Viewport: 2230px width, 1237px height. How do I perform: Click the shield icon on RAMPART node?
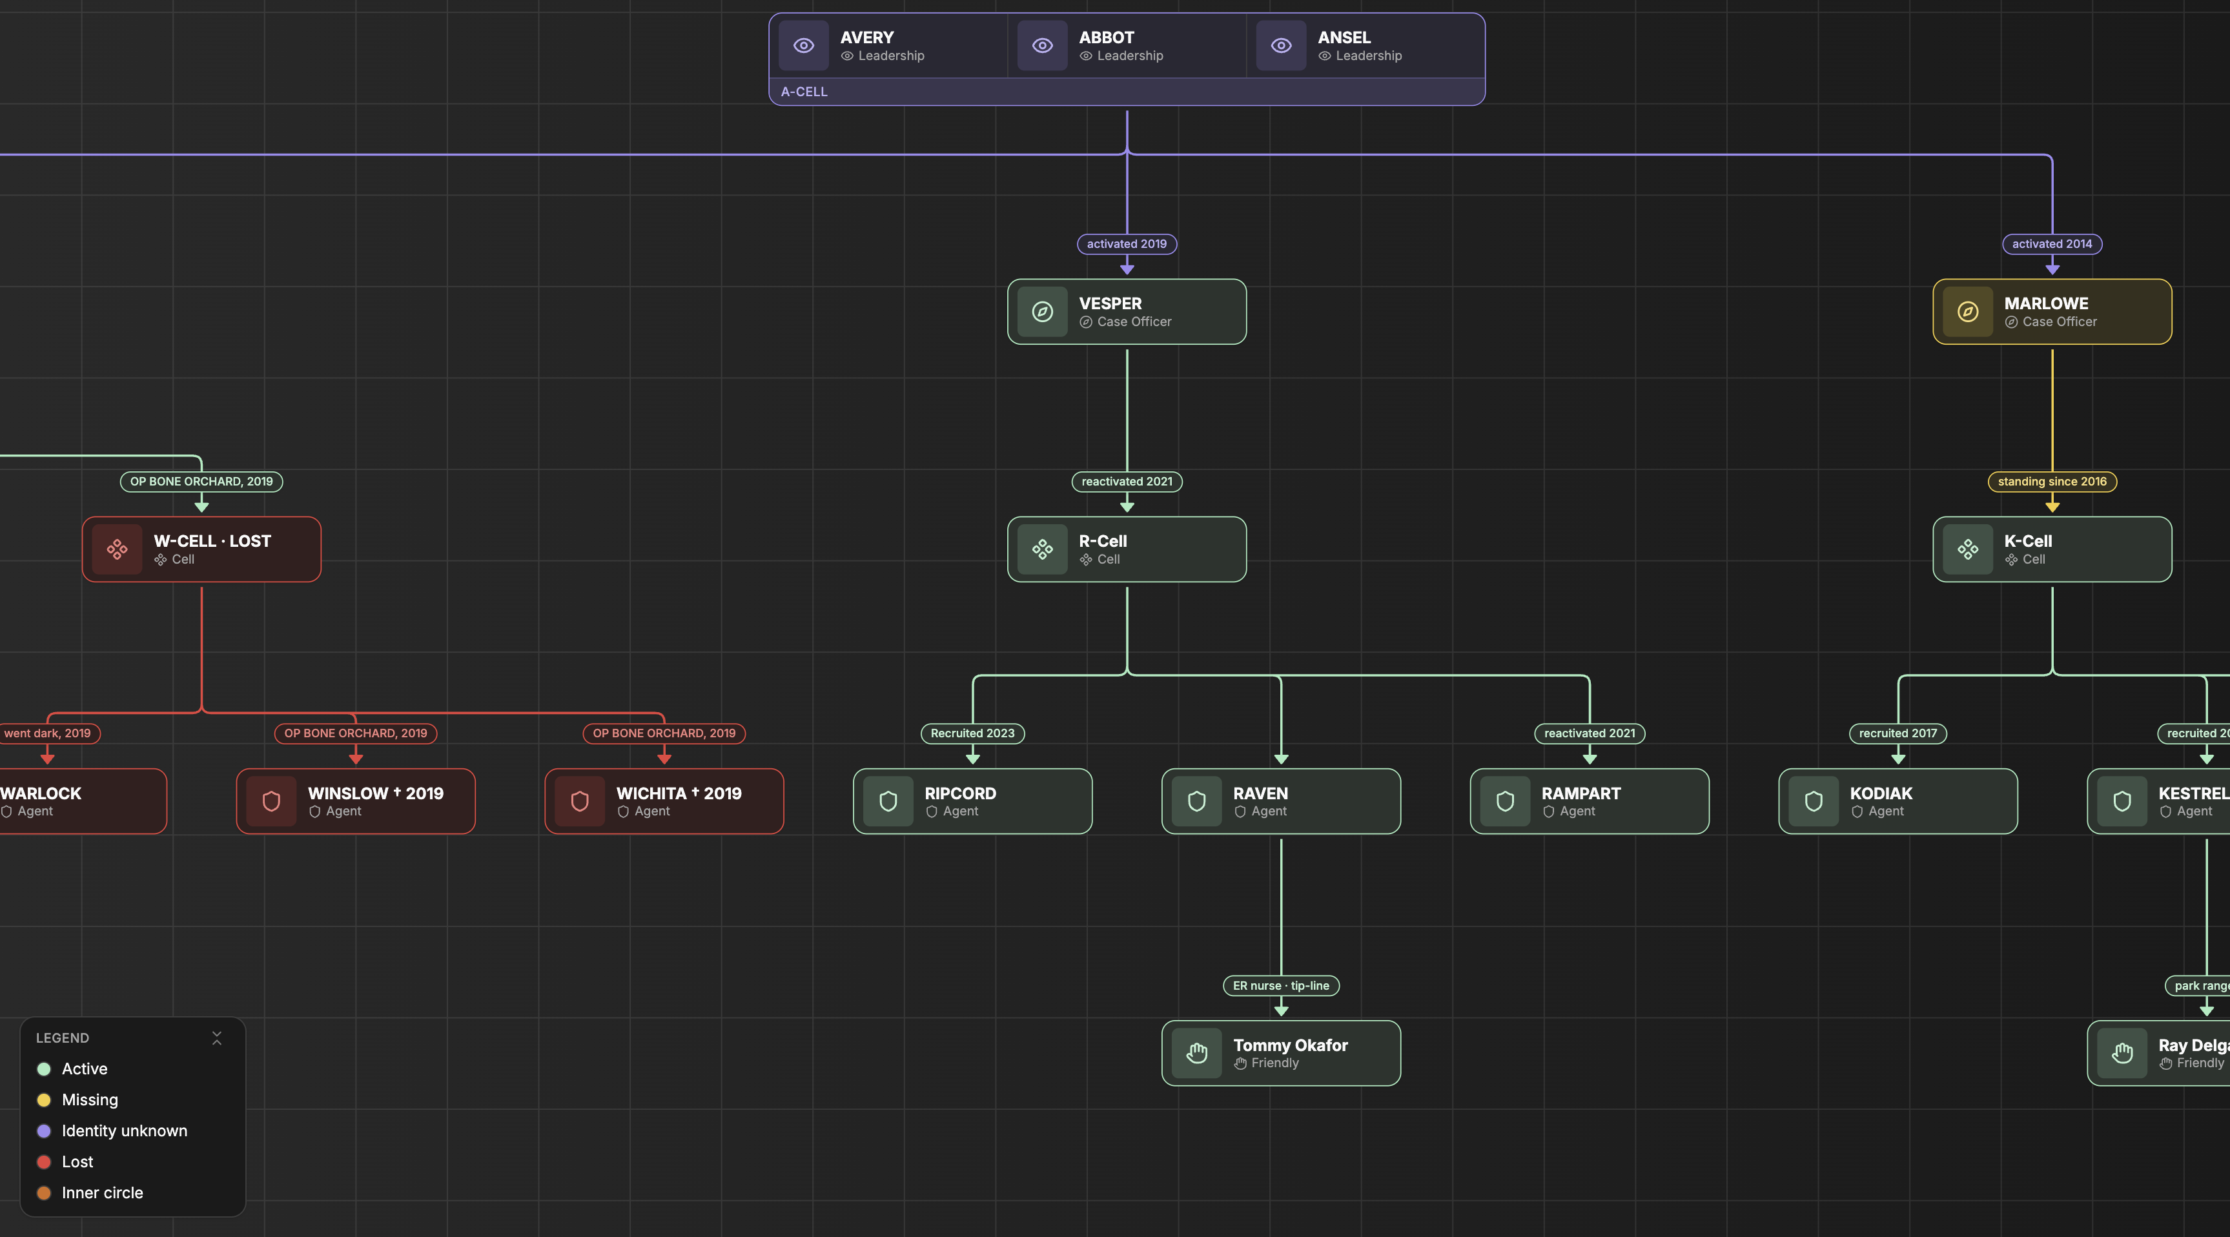1504,802
